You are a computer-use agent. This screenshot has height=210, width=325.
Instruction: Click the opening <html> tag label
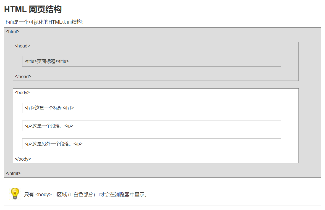pos(12,31)
